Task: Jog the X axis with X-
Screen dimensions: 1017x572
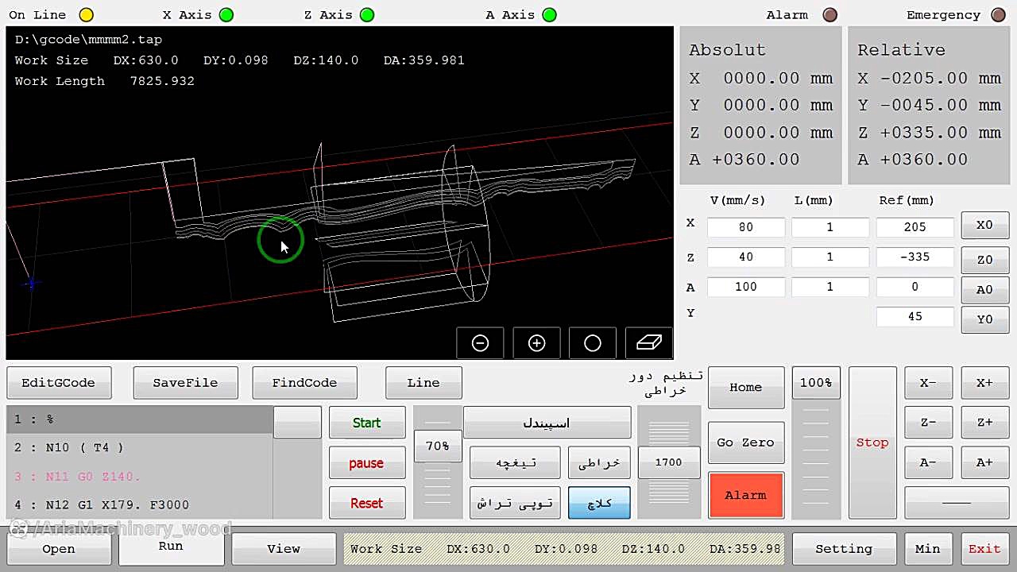Action: click(x=928, y=383)
